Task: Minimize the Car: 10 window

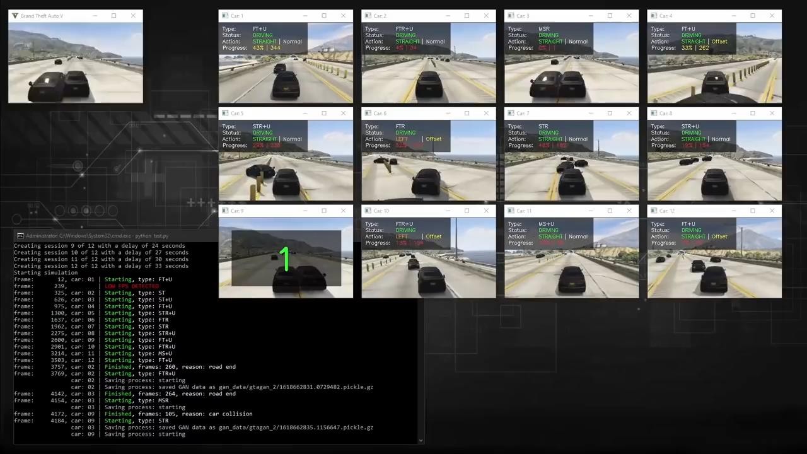Action: click(x=448, y=211)
